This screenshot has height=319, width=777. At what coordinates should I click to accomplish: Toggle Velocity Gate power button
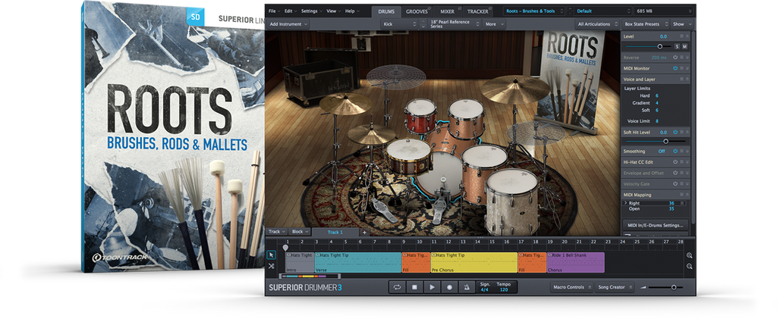[x=675, y=184]
